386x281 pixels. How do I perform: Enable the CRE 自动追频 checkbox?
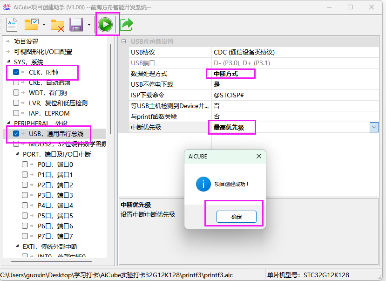coord(16,82)
